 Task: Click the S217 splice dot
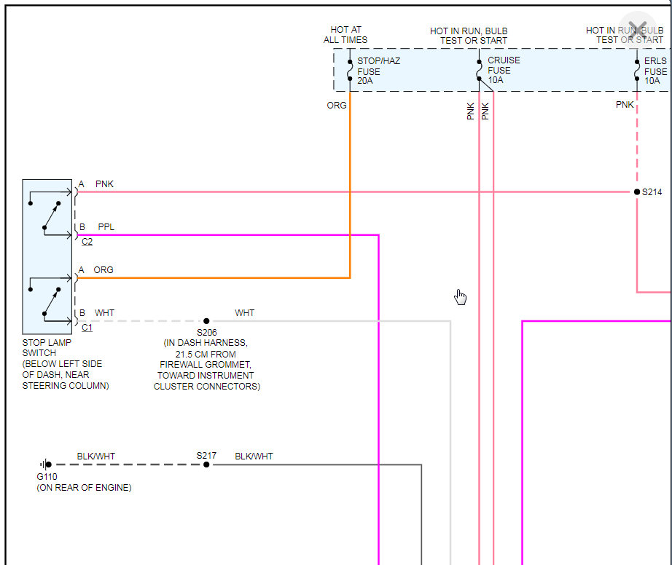[206, 465]
